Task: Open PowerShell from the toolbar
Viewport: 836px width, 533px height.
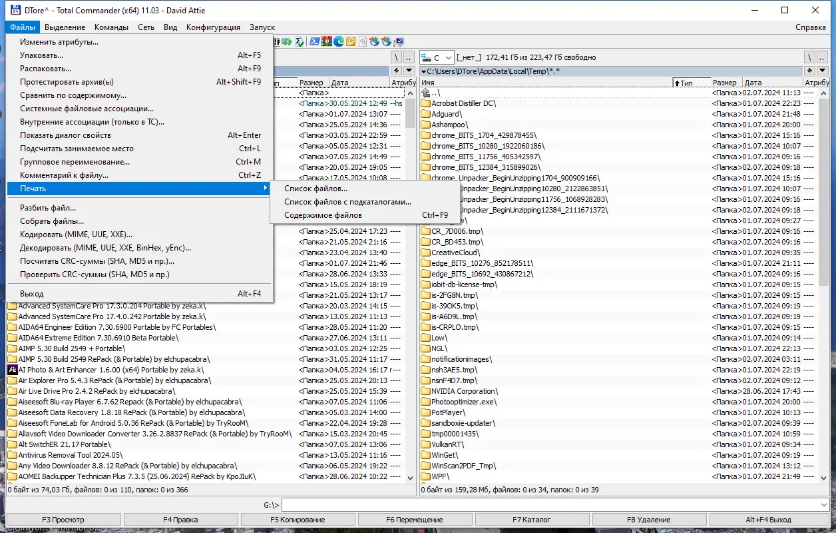Action: point(314,41)
